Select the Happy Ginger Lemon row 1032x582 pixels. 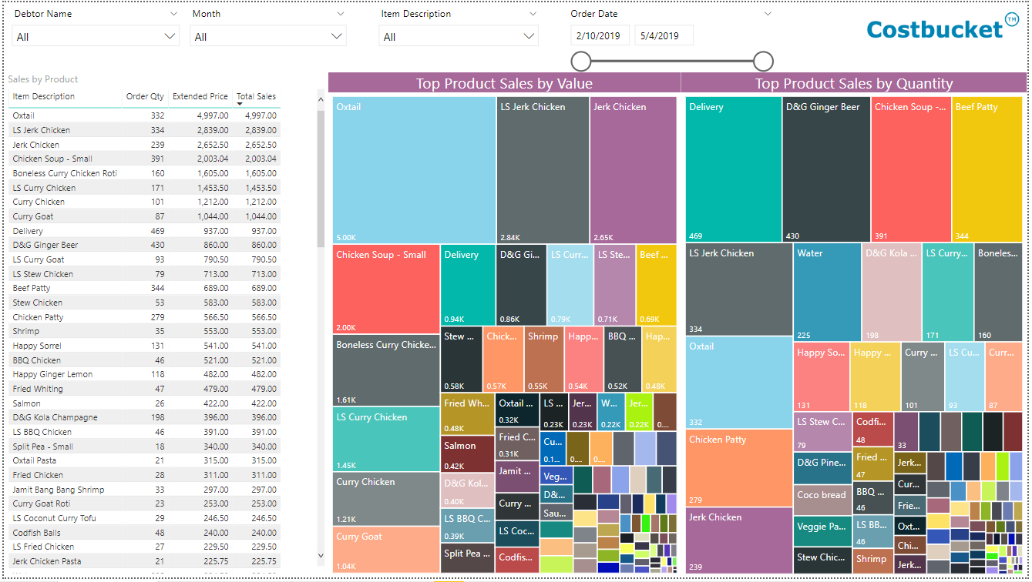[x=145, y=374]
